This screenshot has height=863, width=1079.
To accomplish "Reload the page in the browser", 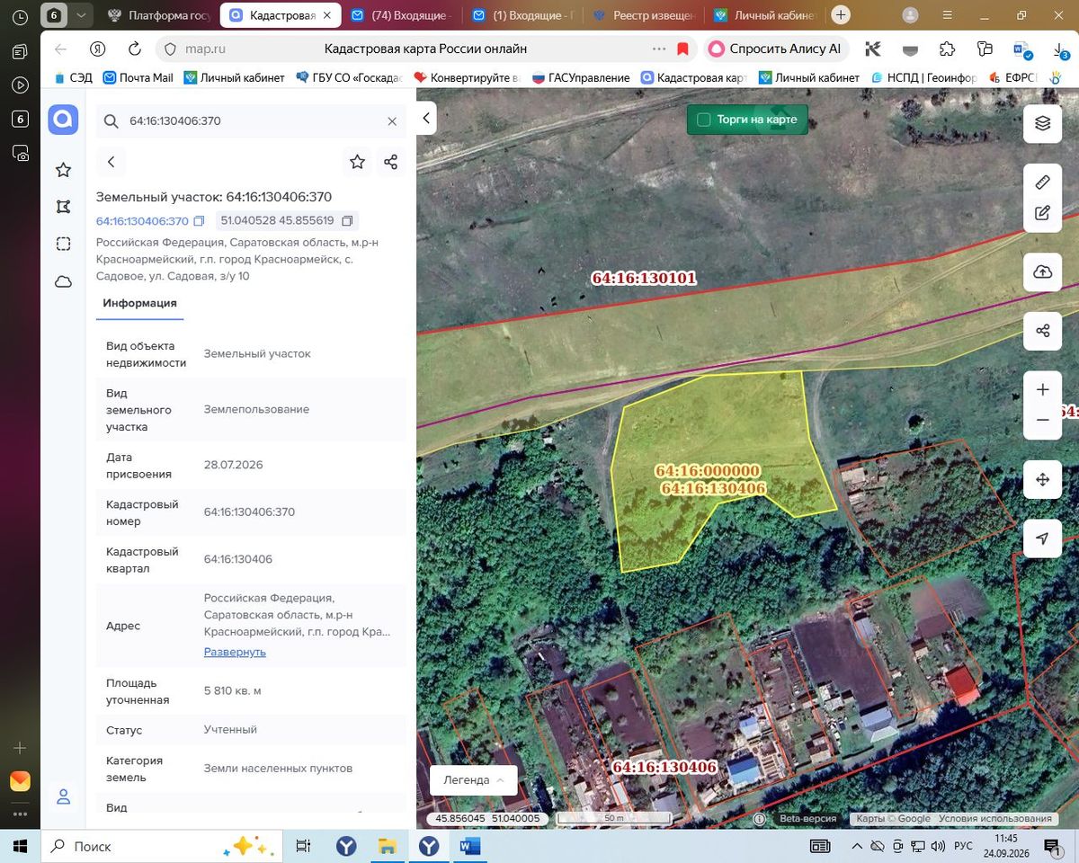I will pyautogui.click(x=135, y=49).
